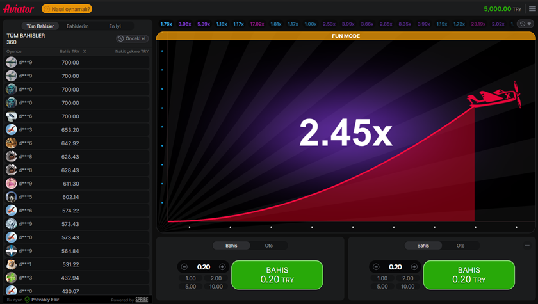Click the 1.76x history multiplier

(166, 24)
